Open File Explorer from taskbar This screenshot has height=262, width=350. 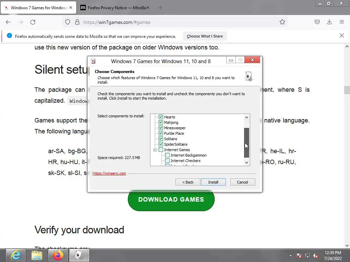37,255
